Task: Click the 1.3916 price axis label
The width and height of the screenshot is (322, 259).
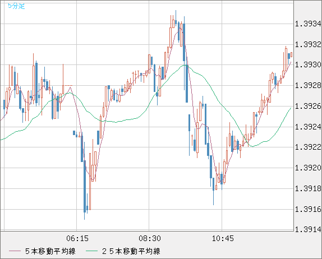Action: (308, 209)
